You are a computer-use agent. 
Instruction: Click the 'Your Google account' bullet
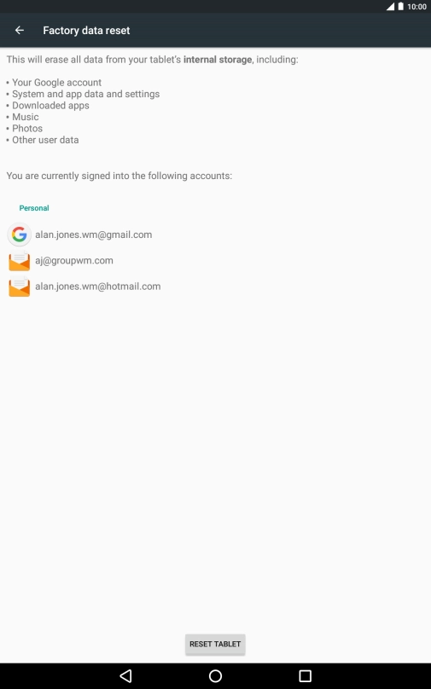[56, 83]
